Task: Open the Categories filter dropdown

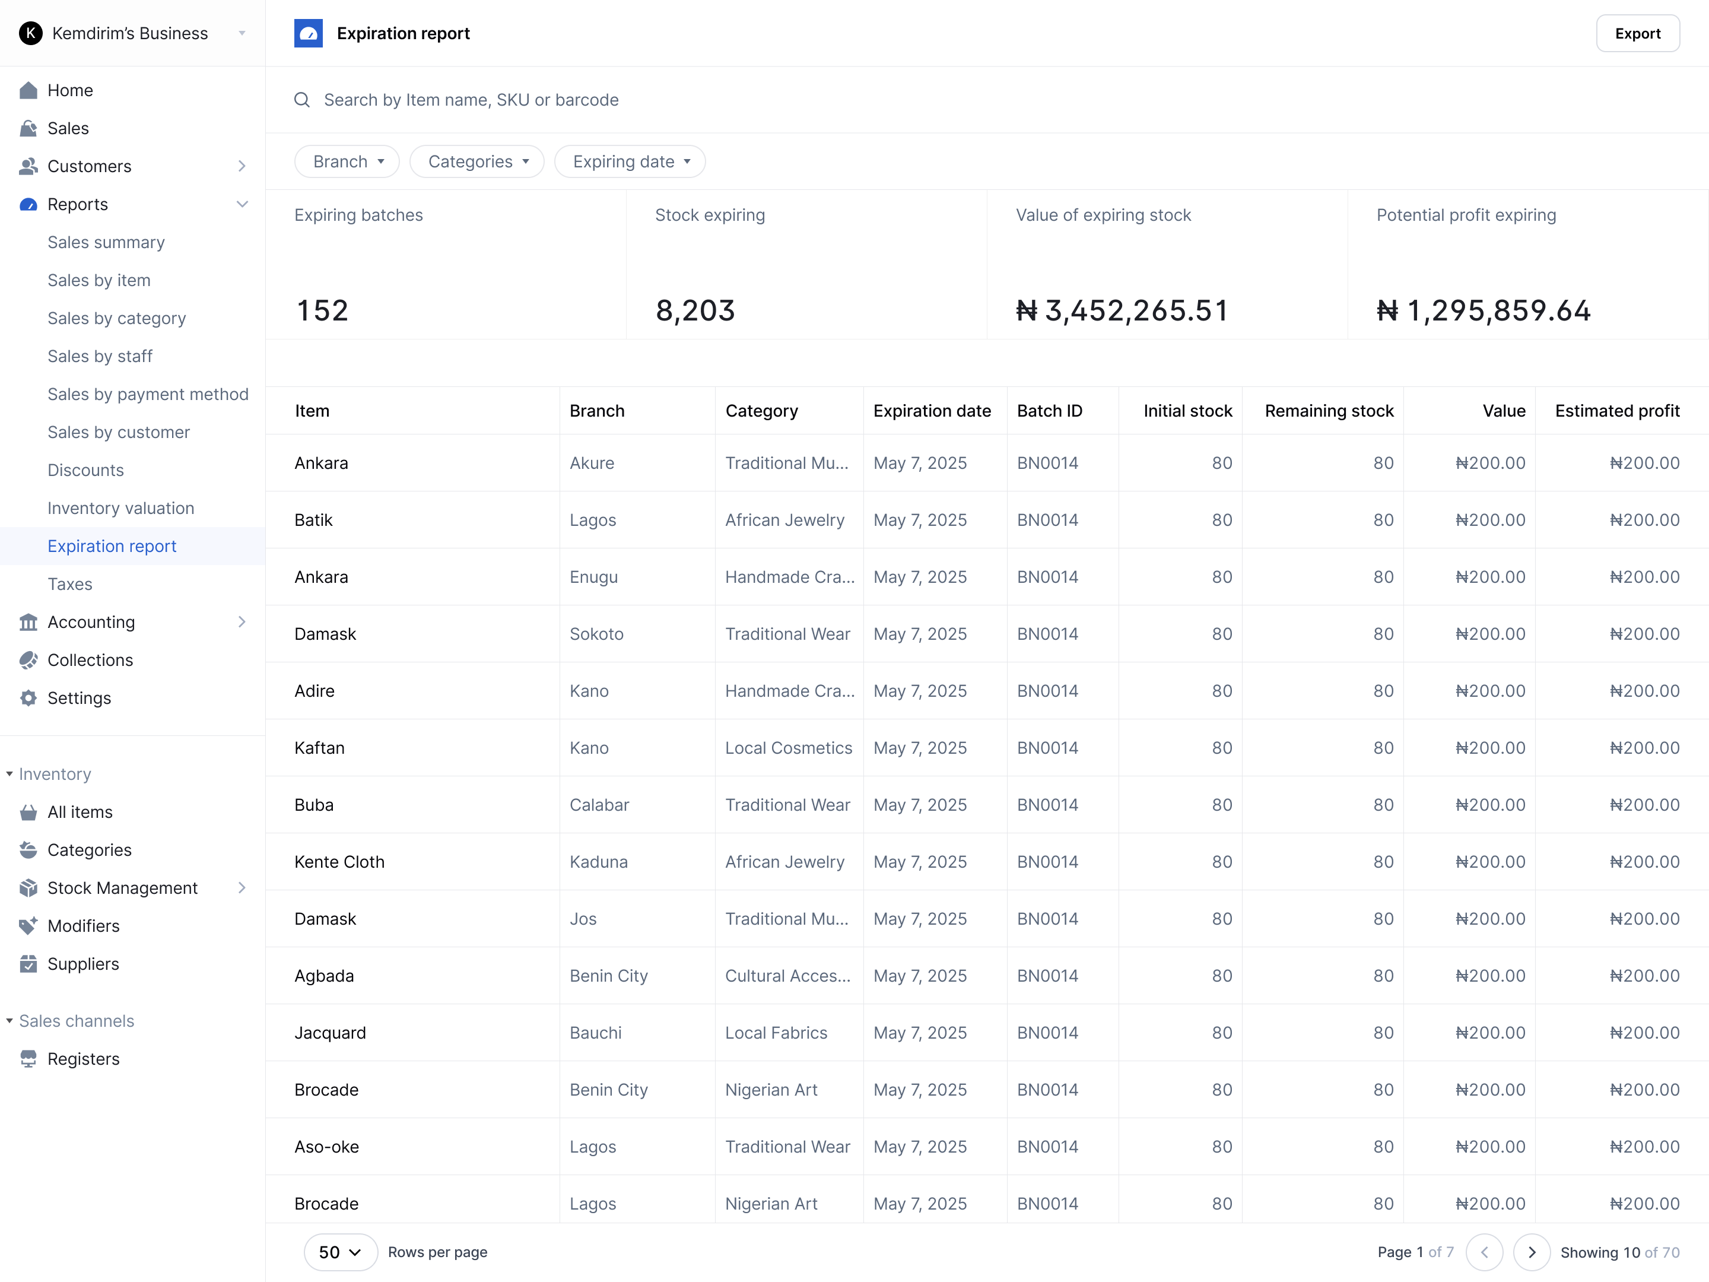Action: pos(477,161)
